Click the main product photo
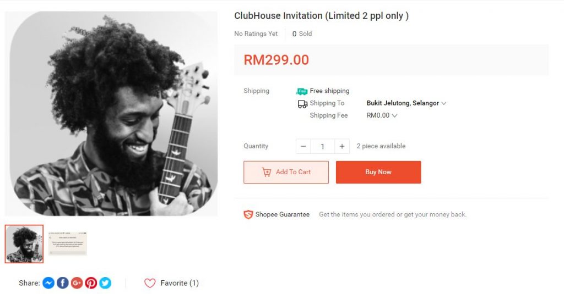The image size is (564, 294). (x=111, y=113)
